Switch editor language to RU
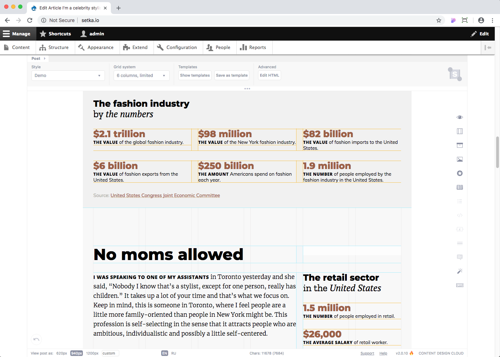500x357 pixels. click(174, 353)
